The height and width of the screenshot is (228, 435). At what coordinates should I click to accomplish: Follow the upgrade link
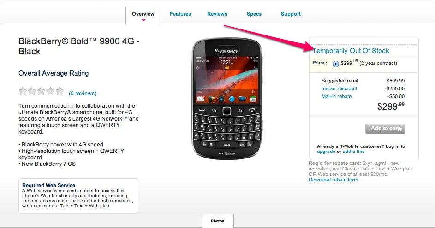click(326, 152)
